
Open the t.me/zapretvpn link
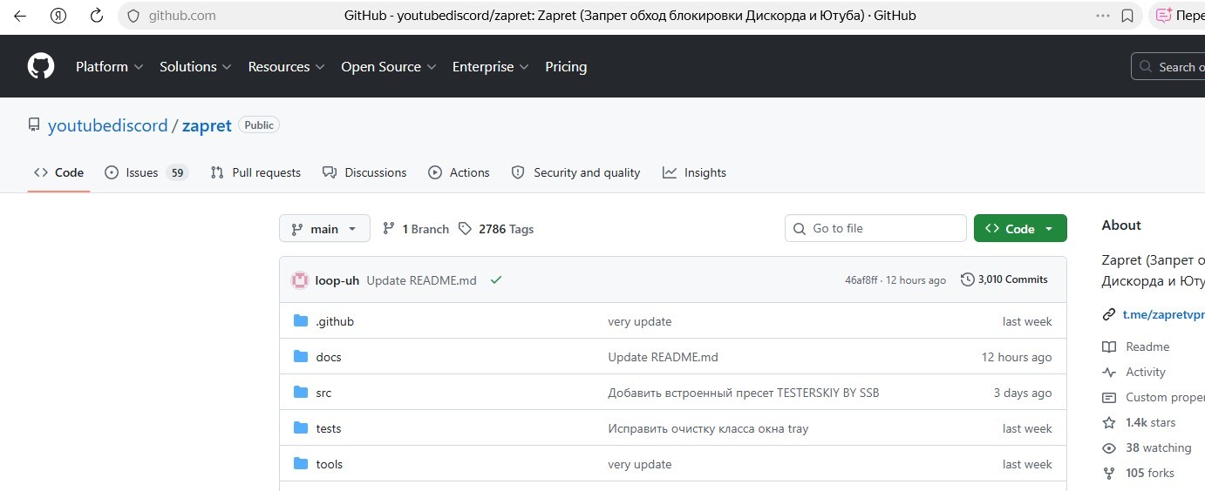[x=1163, y=314]
